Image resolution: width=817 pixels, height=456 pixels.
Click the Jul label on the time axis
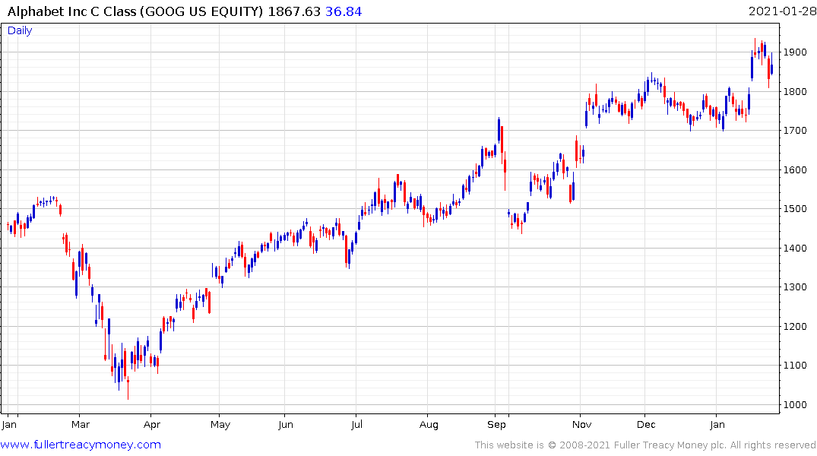pyautogui.click(x=356, y=425)
